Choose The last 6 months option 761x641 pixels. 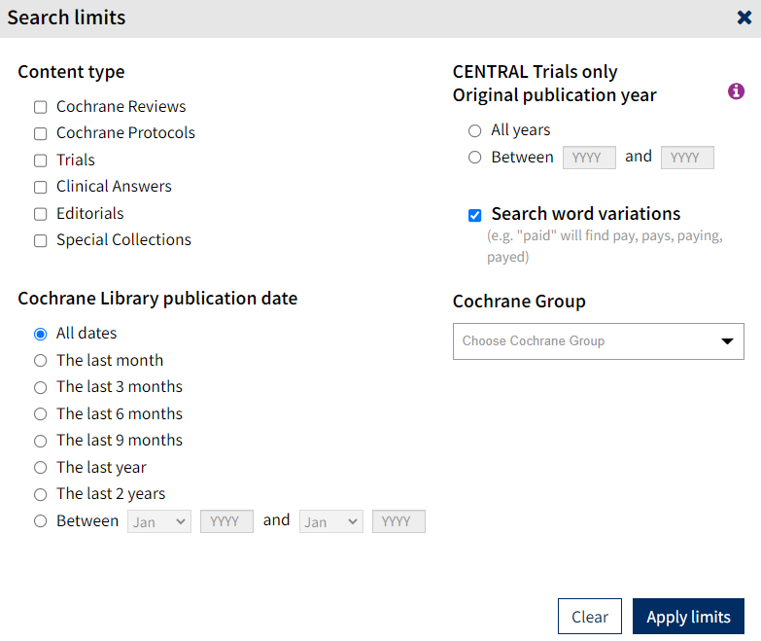click(x=40, y=414)
